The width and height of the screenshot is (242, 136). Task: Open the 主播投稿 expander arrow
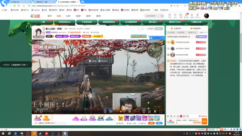(x=181, y=28)
